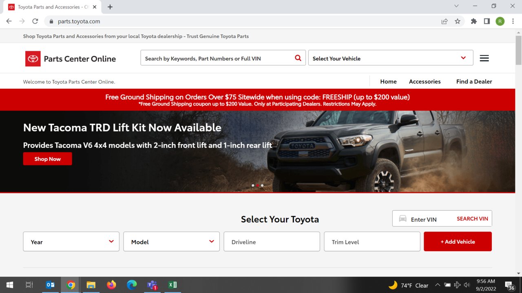Open File Explorer from taskbar
522x293 pixels.
click(91, 285)
